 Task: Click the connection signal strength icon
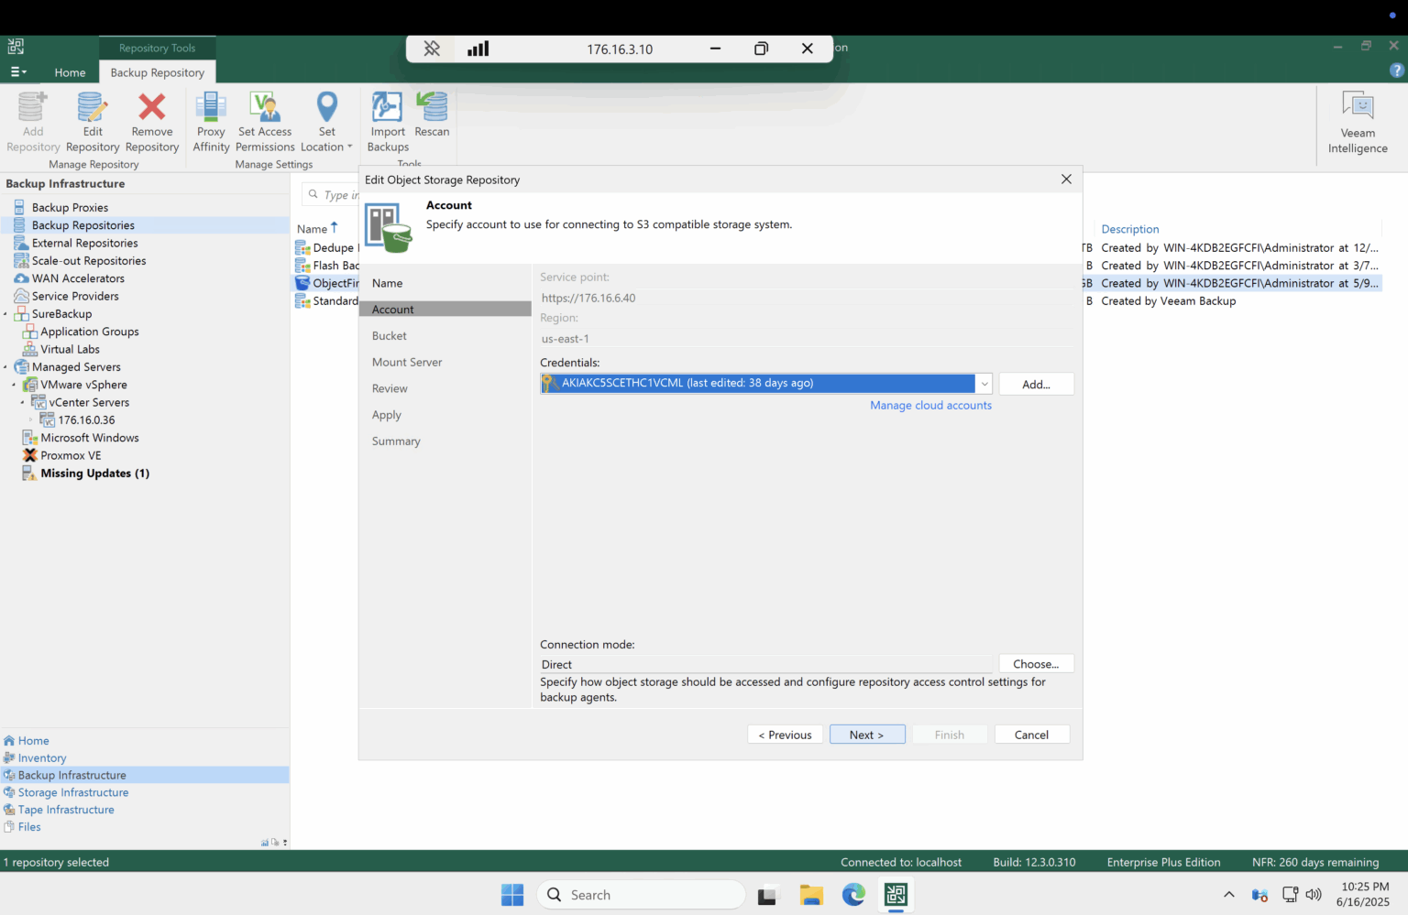[478, 49]
